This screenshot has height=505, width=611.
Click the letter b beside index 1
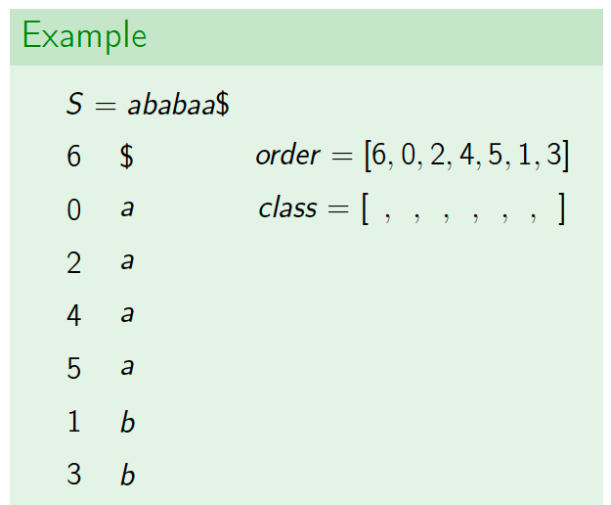pyautogui.click(x=128, y=422)
